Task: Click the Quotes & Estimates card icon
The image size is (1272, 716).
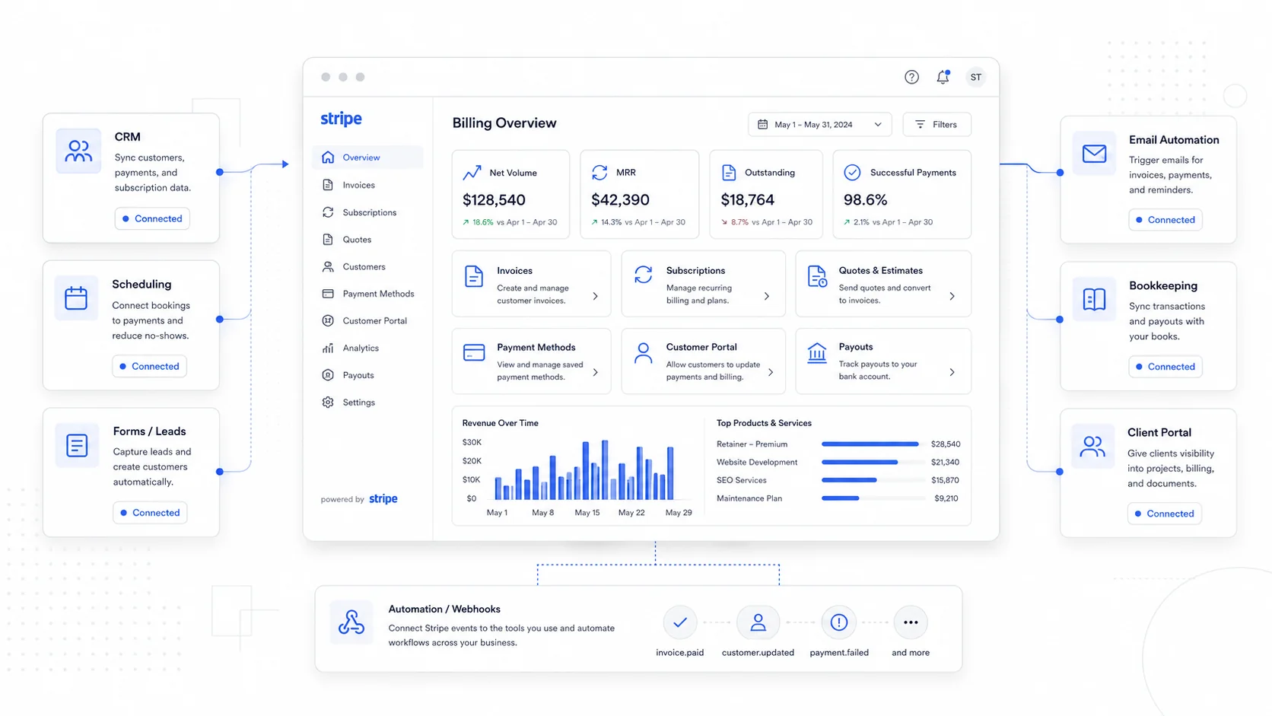Action: point(817,276)
